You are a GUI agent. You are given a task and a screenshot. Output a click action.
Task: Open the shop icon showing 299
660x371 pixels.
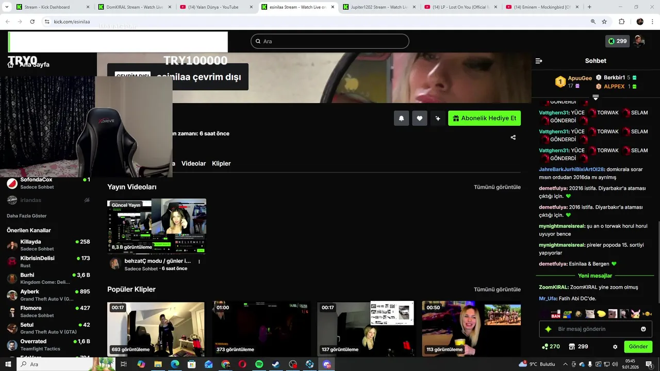571,347
